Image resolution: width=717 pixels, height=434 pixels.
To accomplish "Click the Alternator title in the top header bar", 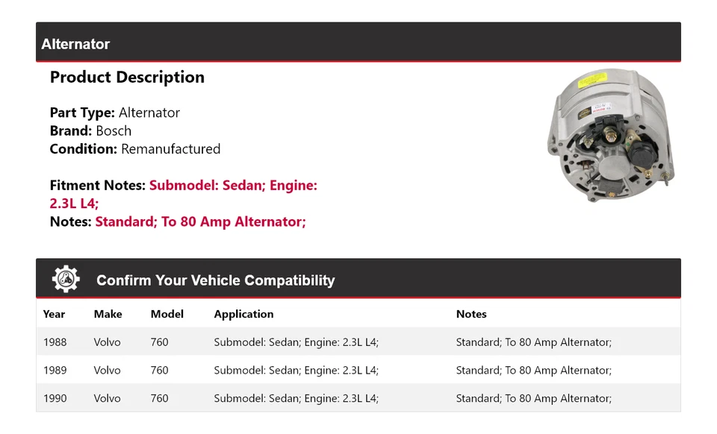I will point(75,44).
